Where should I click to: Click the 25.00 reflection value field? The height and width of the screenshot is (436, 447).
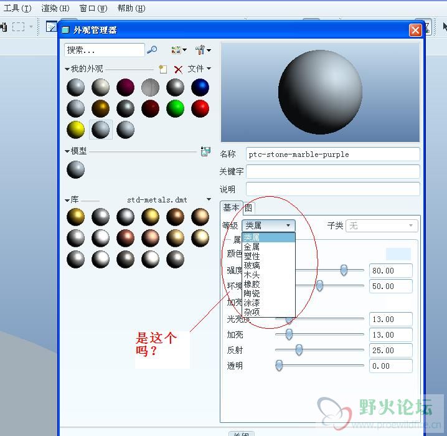(390, 350)
